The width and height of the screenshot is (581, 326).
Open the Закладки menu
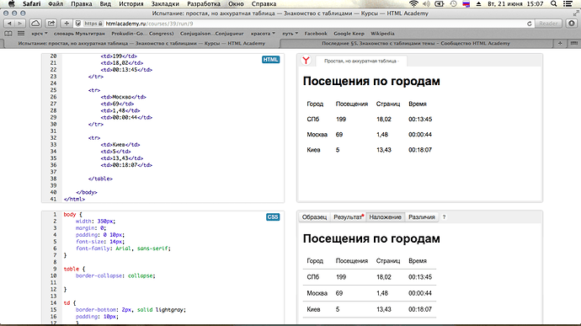pyautogui.click(x=165, y=3)
